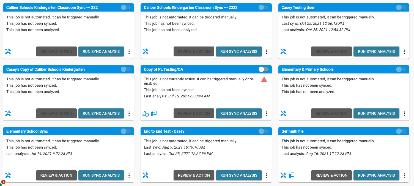
Task: Click the tools icon on Casey Testing User card
Action: click(283, 51)
